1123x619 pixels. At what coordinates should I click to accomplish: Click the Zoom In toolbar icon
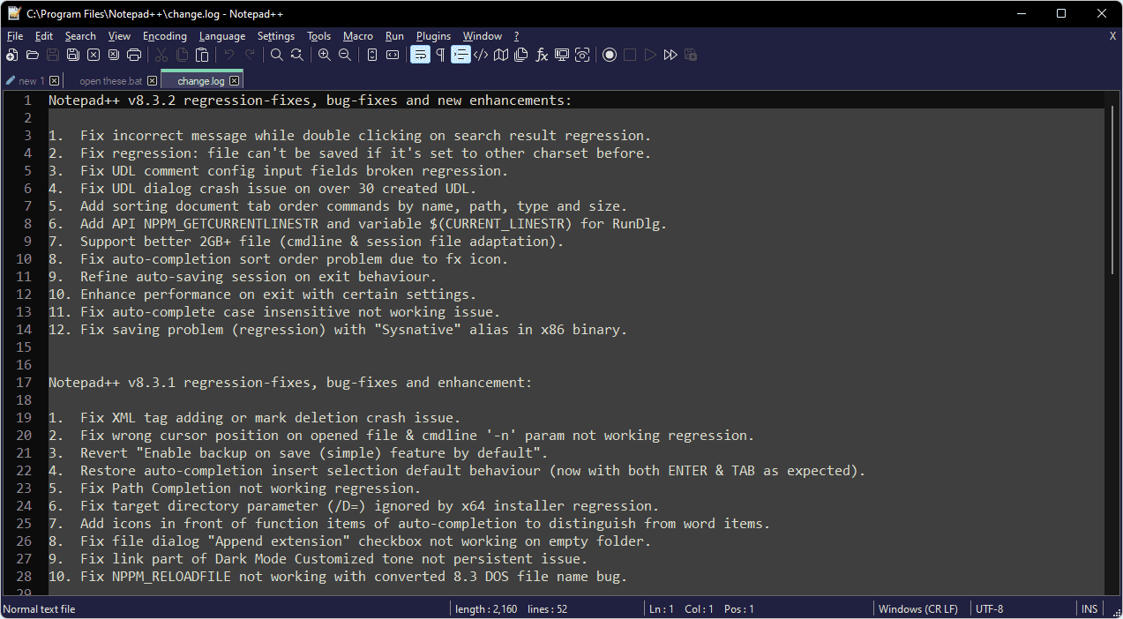tap(324, 55)
